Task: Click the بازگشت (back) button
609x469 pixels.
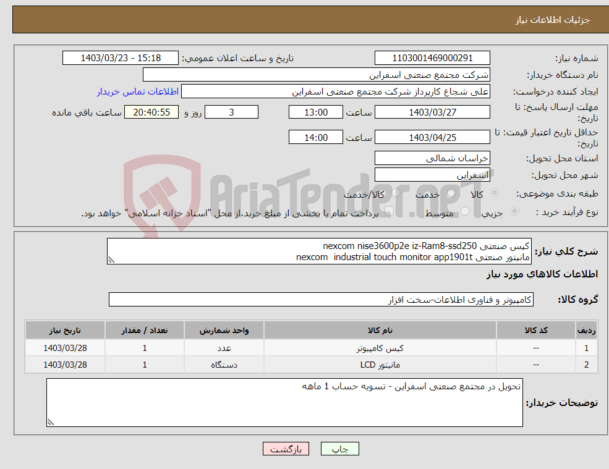Action: click(x=286, y=449)
